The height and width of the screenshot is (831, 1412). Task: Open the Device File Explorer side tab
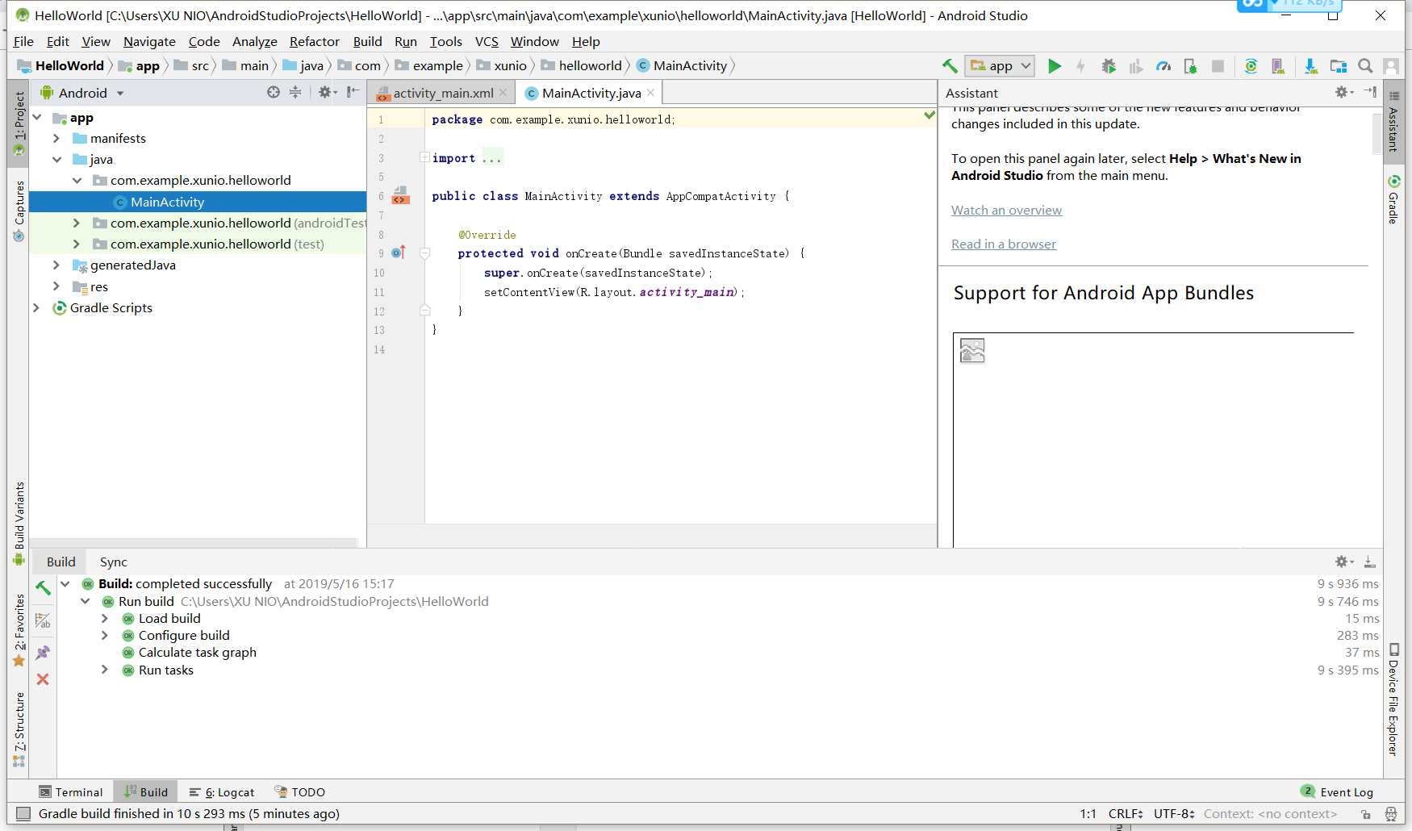tap(1393, 699)
